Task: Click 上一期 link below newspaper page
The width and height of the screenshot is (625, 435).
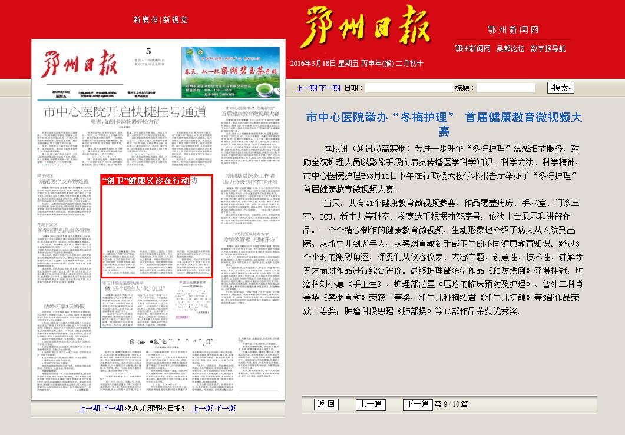Action: click(x=90, y=408)
